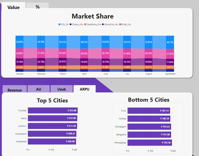Select the Ahmedabad bar showing ₹195.50
199x156 pixels.
pyautogui.click(x=150, y=143)
